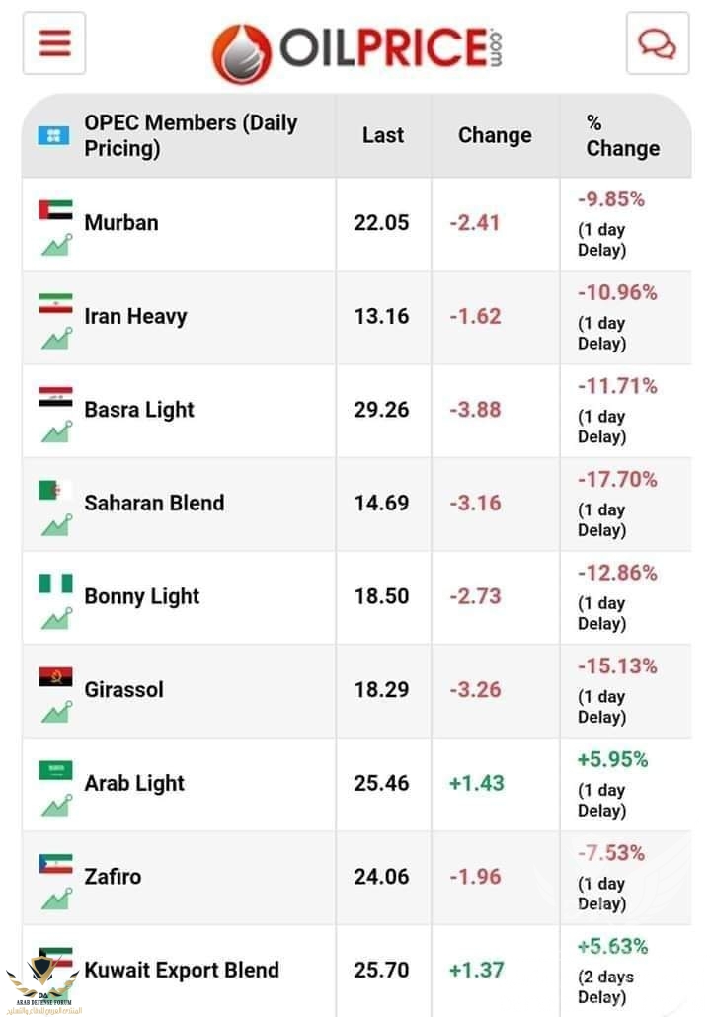Open the Murban price chart icon
The width and height of the screenshot is (711, 1017).
[56, 244]
